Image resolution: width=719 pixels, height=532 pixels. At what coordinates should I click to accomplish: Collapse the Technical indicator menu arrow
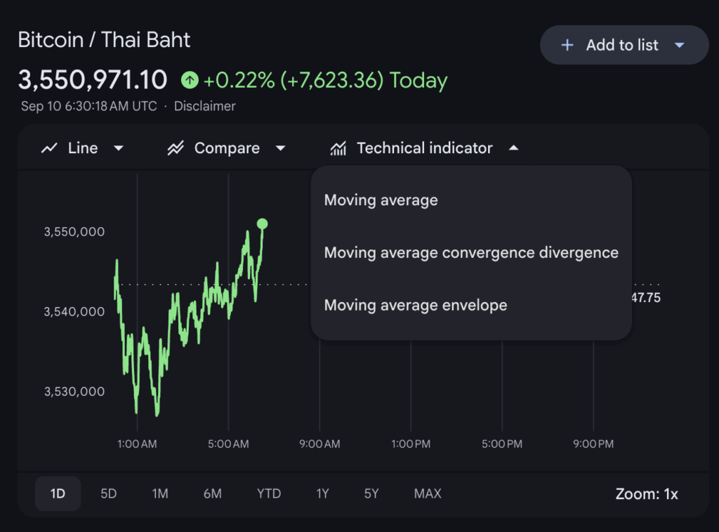(x=513, y=148)
